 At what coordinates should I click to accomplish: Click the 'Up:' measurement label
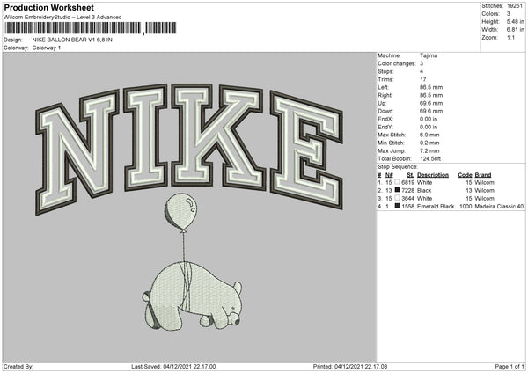382,103
